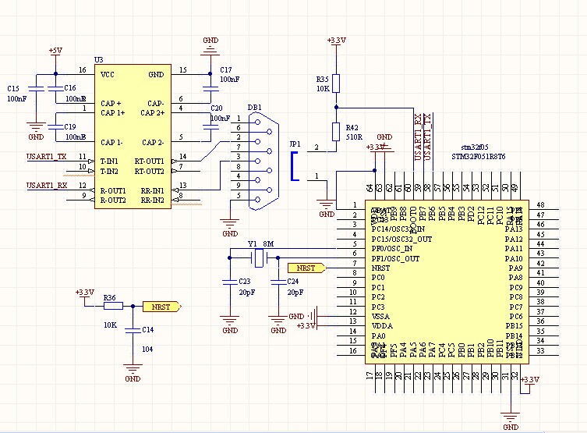The image size is (587, 433).
Task: Select the RR-IN1 pin label on U3
Action: point(152,190)
